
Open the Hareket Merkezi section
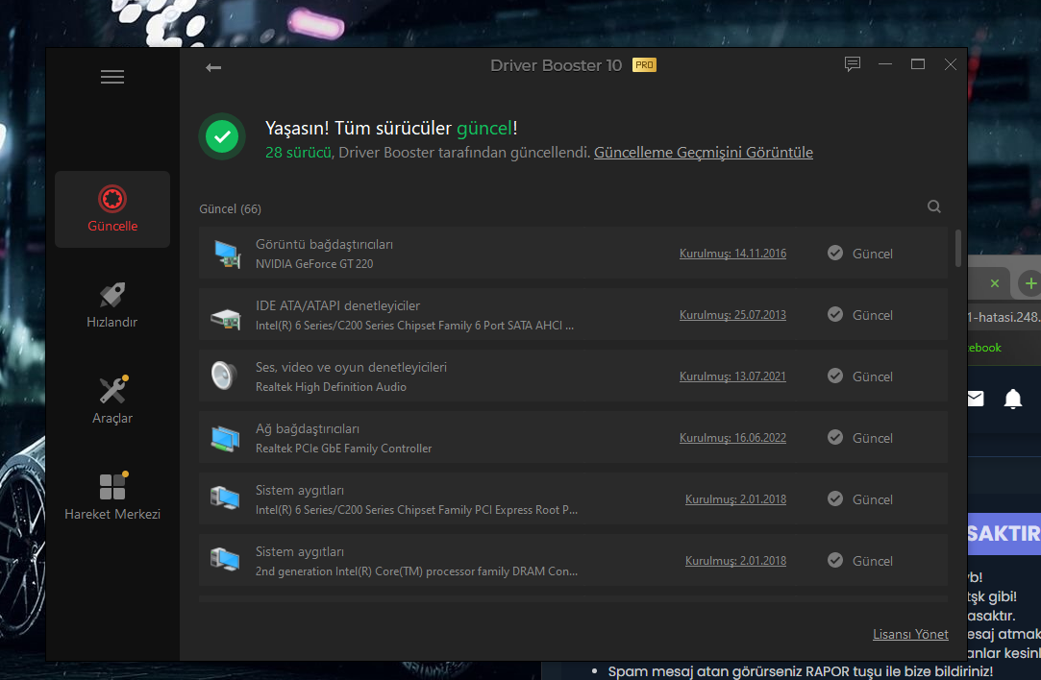[x=112, y=498]
